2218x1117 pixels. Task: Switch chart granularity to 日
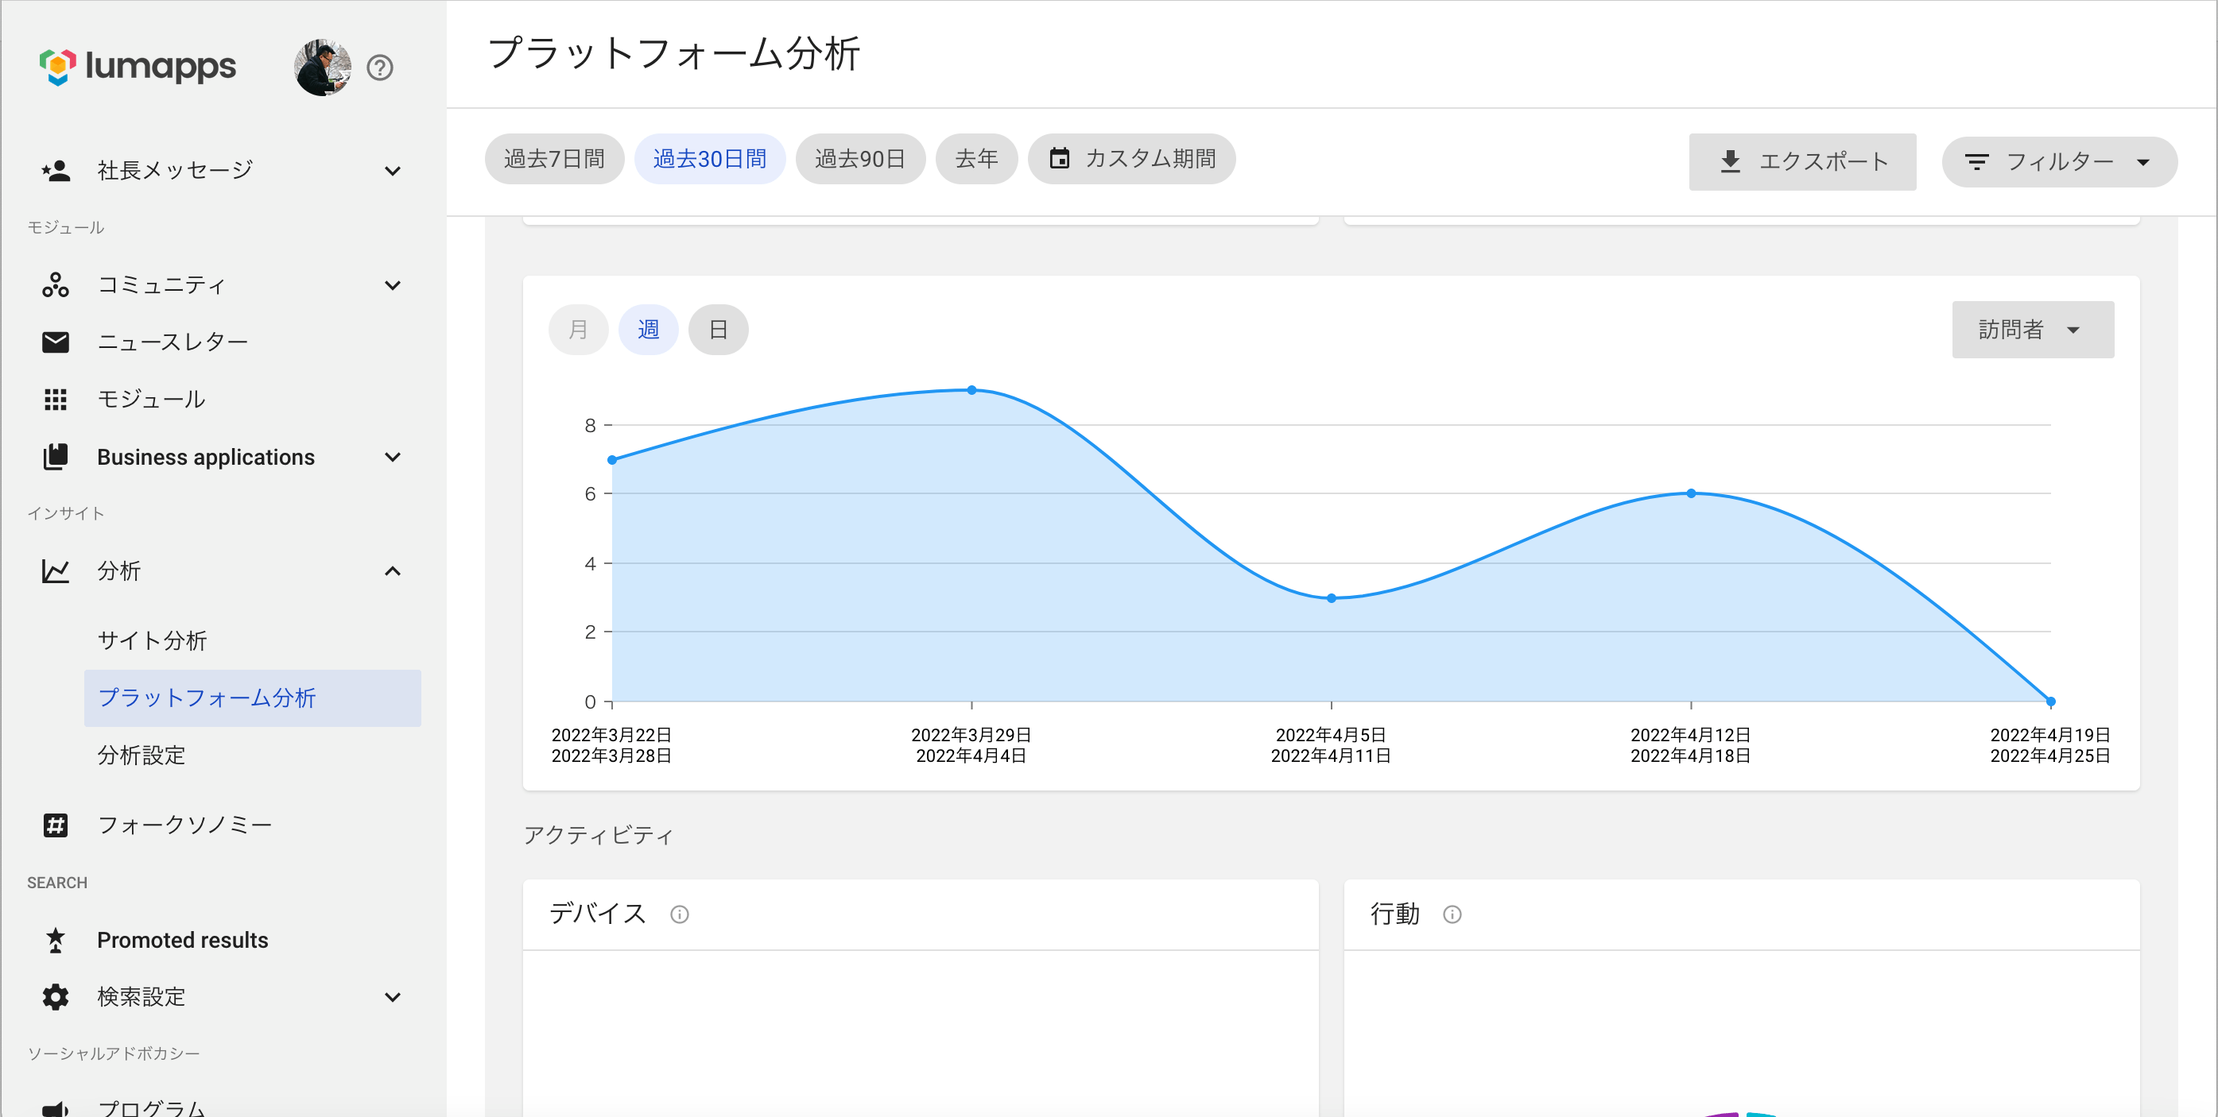(718, 330)
